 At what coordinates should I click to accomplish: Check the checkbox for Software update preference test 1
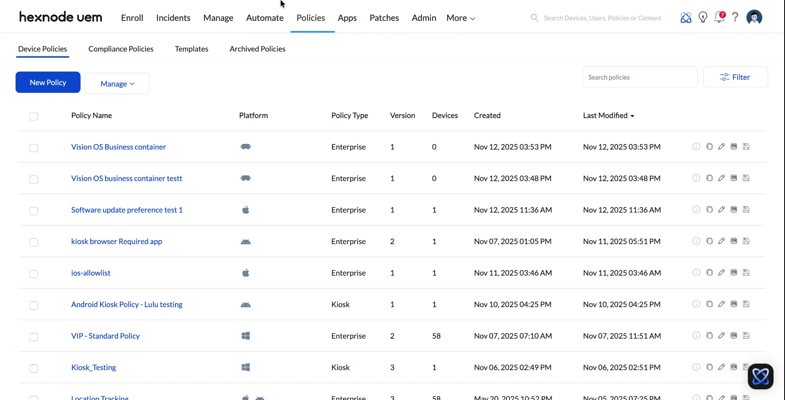point(34,211)
